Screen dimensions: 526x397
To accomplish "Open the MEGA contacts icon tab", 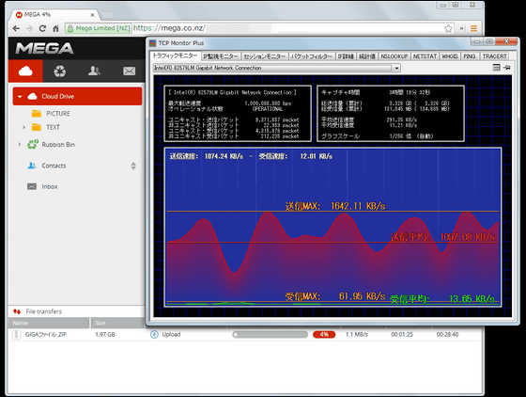I will pyautogui.click(x=94, y=71).
